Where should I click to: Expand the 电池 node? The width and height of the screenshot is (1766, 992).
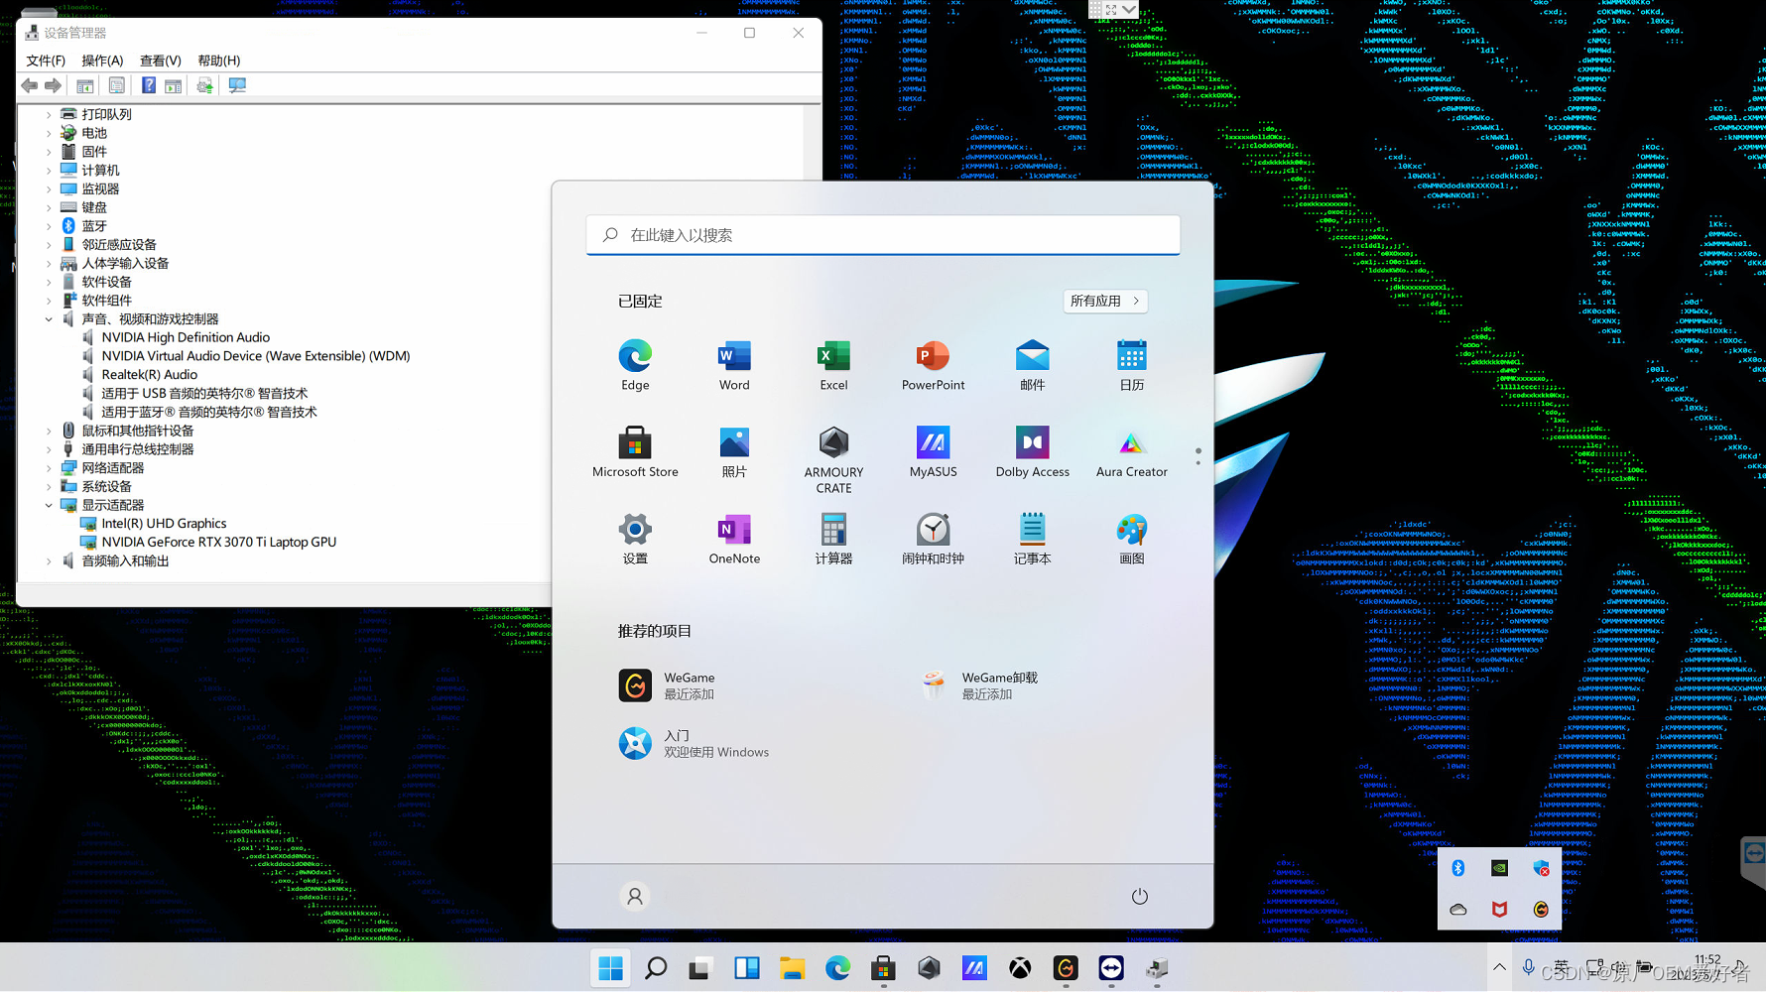pyautogui.click(x=49, y=133)
